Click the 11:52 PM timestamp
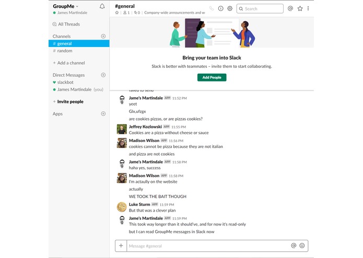 click(180, 98)
